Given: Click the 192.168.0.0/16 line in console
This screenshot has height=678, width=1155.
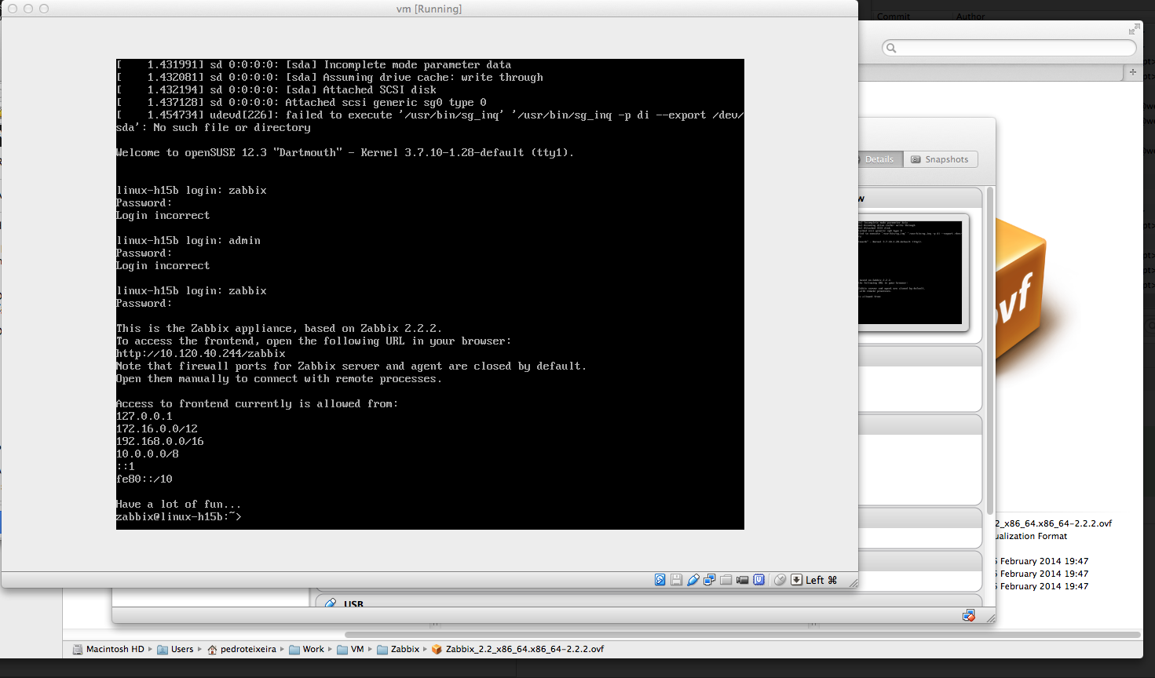Looking at the screenshot, I should [160, 442].
